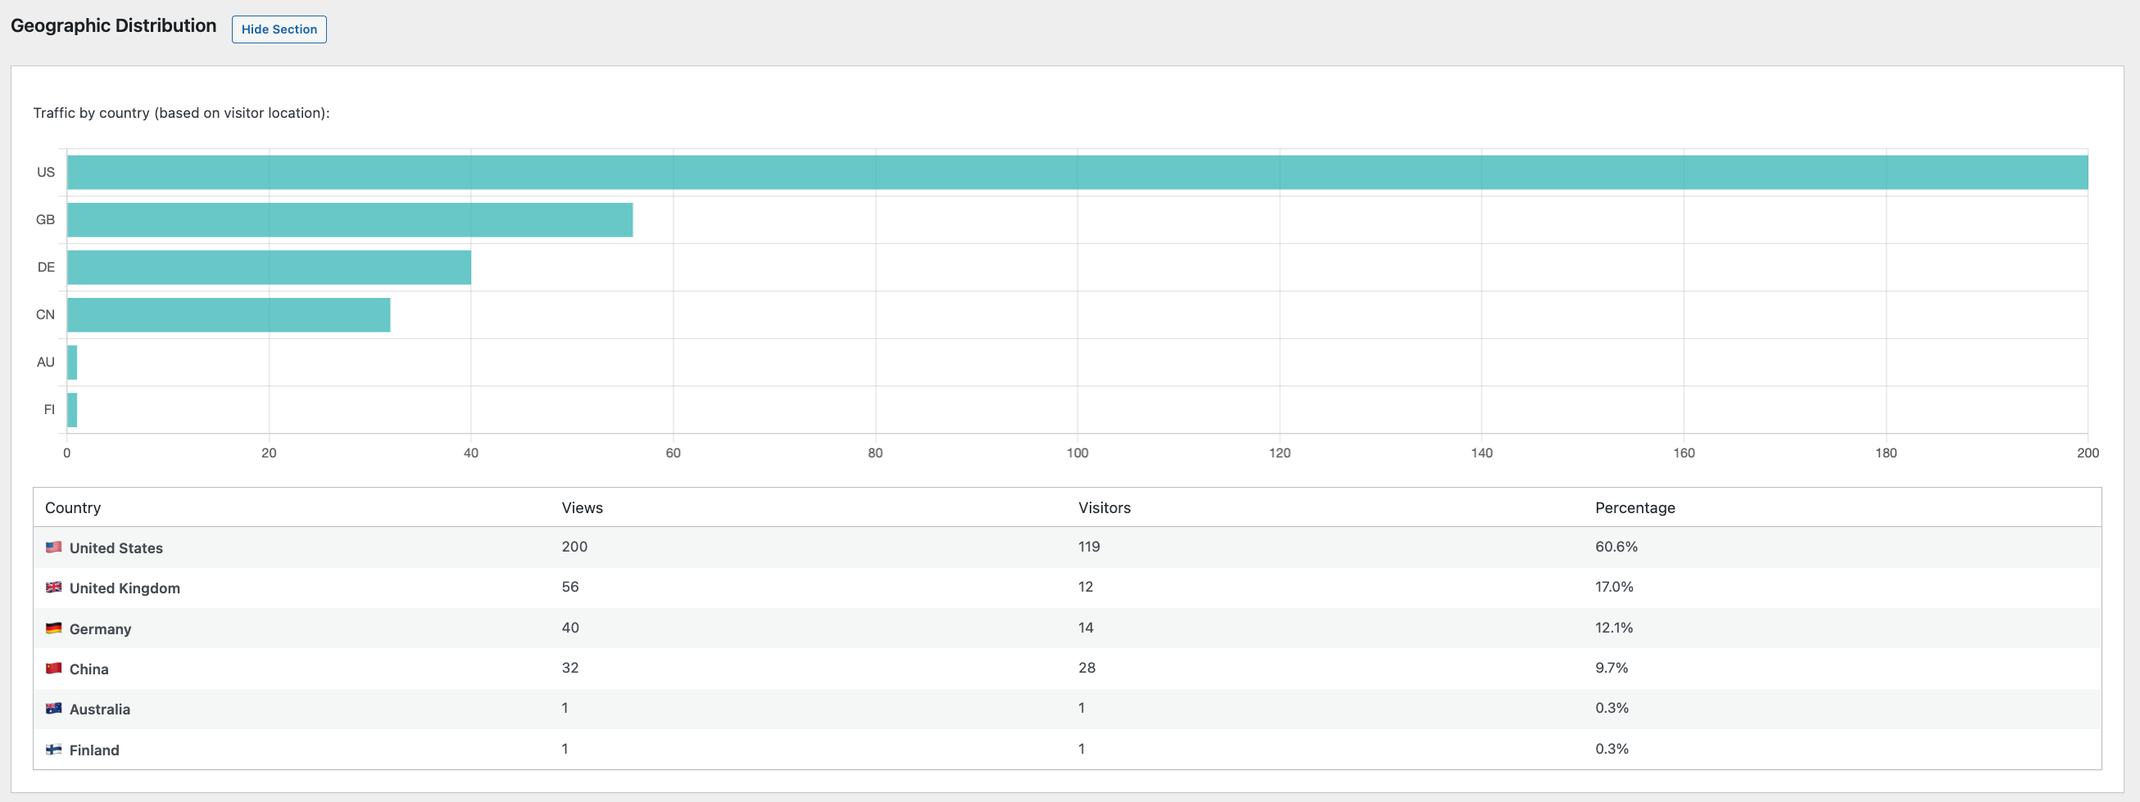2140x802 pixels.
Task: Click the GB bar in chart
Action: (349, 220)
